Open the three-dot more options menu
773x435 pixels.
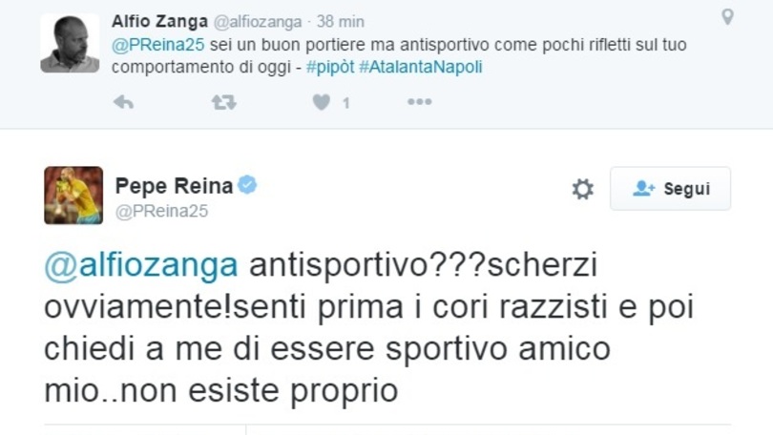420,102
